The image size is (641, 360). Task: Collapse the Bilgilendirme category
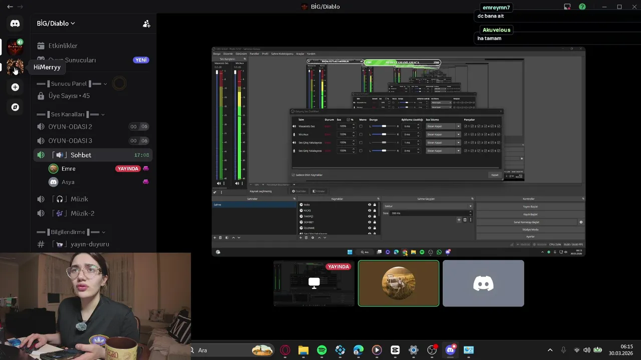click(72, 232)
